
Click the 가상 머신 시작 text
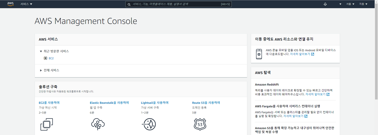click(48, 108)
